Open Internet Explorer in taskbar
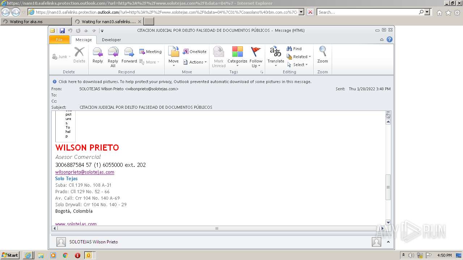463x260 pixels. [28, 255]
